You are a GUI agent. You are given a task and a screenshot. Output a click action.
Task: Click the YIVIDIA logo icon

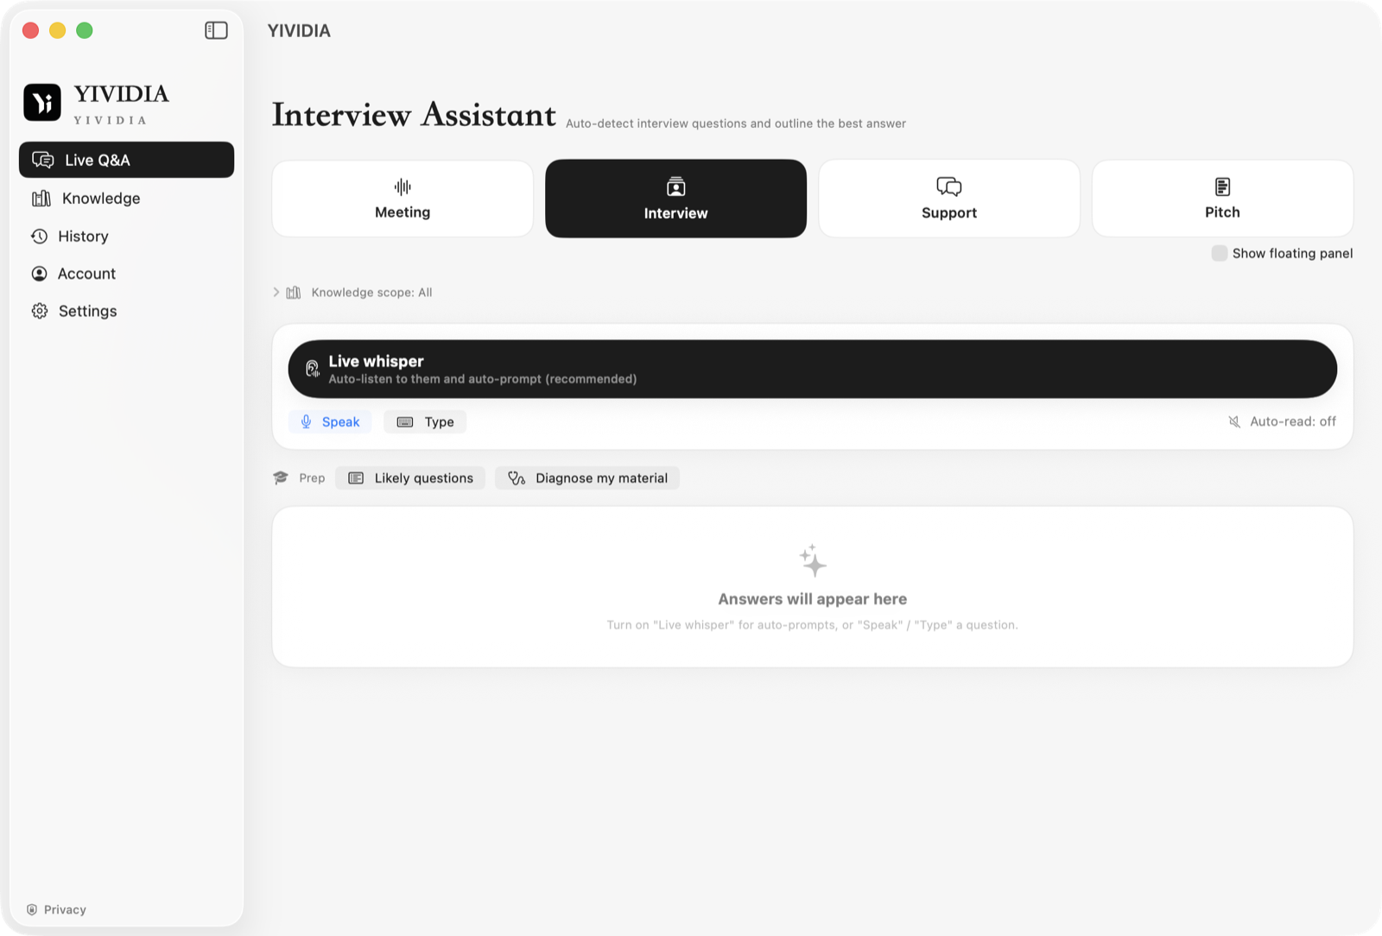[42, 102]
